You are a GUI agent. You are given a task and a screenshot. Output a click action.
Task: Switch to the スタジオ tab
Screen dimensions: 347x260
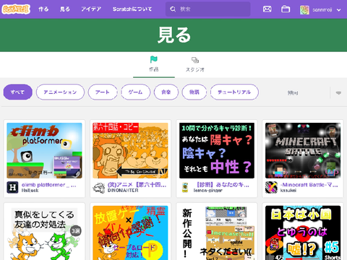[195, 64]
